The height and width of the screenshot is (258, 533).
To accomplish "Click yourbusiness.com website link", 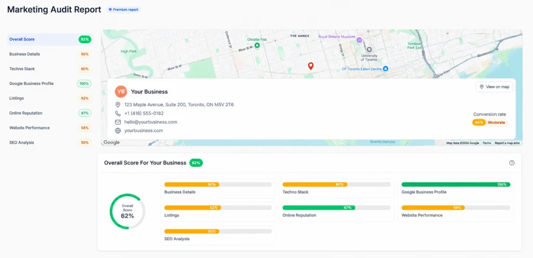I will point(144,131).
